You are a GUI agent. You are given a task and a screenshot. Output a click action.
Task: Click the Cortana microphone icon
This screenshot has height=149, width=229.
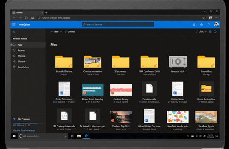point(65,136)
